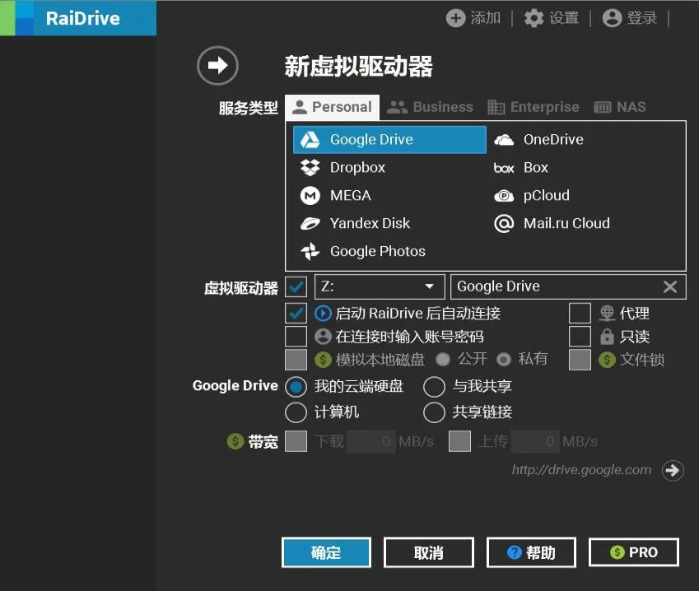Viewport: 699px width, 591px height.
Task: Select the MEGA logo icon
Action: pos(310,196)
